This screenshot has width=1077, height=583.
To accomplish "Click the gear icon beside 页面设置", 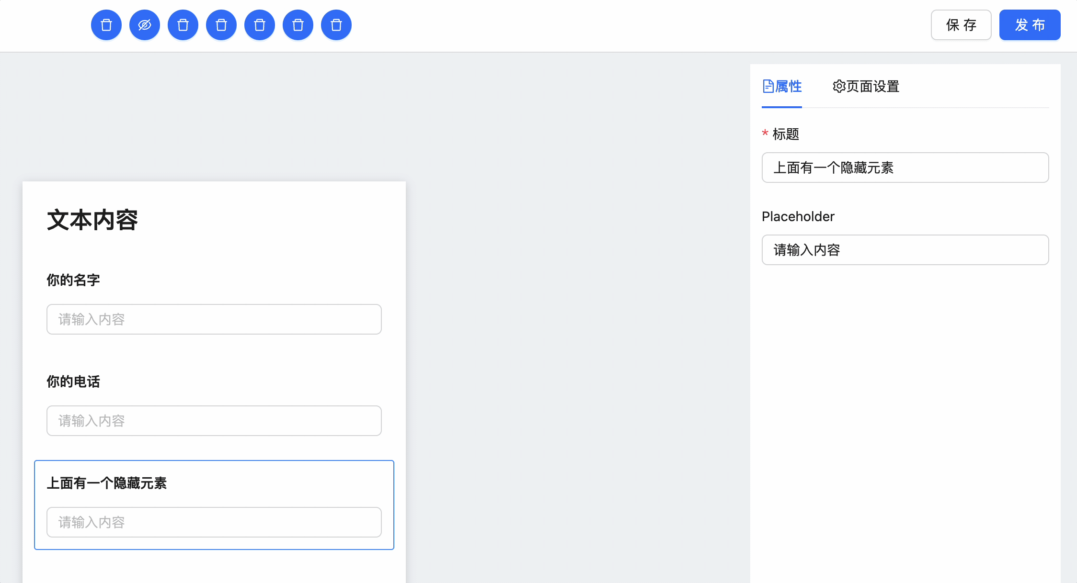I will tap(839, 87).
